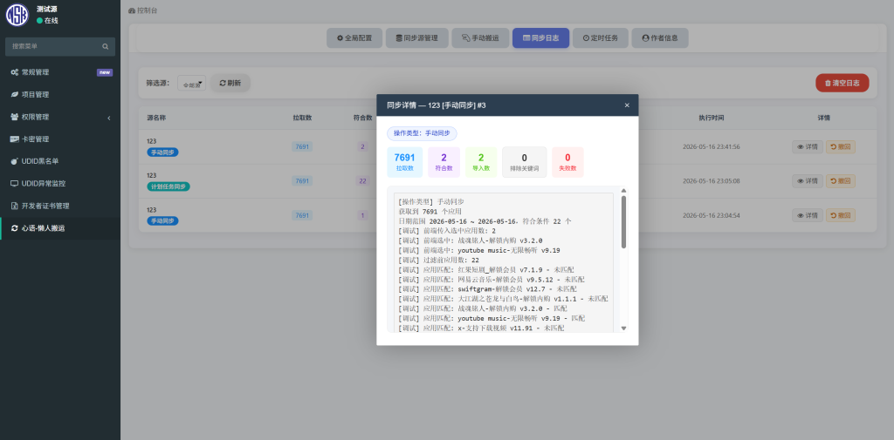The image size is (894, 440).
Task: Focus the 搜索菜单 search field
Action: [60, 47]
